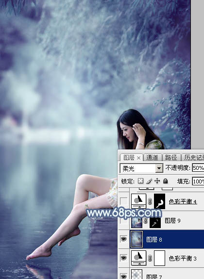Open the 柔光 blend mode dropdown

point(159,168)
